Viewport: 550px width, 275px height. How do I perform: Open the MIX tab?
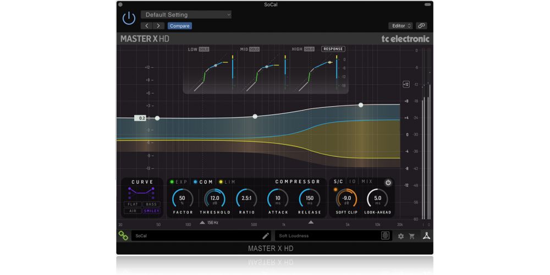pyautogui.click(x=367, y=182)
